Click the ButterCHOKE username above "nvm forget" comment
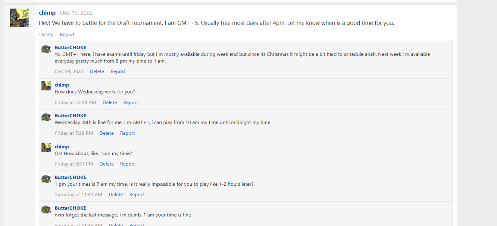Viewport: 497px width, 226px height. (70, 208)
